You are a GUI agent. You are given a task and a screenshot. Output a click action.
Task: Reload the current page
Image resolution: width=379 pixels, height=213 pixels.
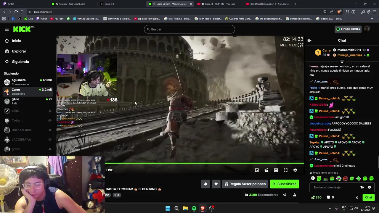(16, 12)
